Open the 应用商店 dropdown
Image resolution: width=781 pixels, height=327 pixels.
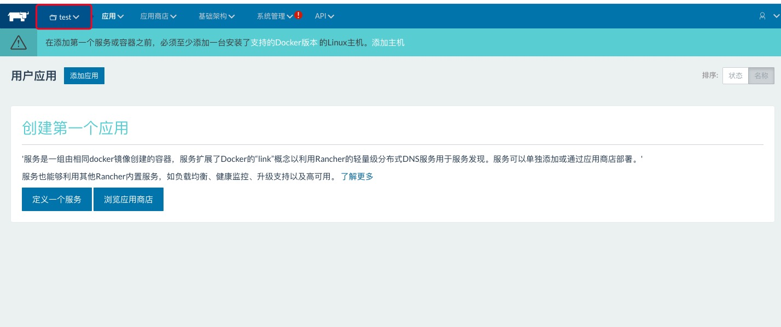pyautogui.click(x=158, y=16)
